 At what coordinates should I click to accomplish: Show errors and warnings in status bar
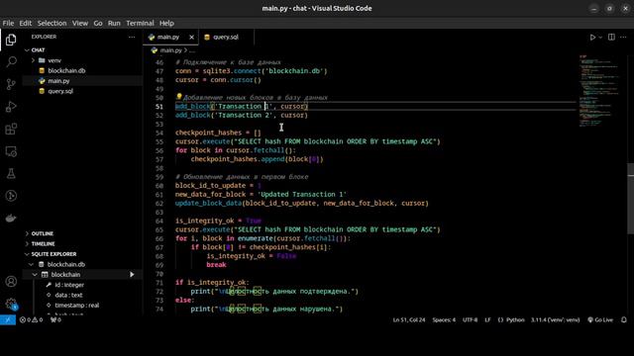(x=31, y=320)
